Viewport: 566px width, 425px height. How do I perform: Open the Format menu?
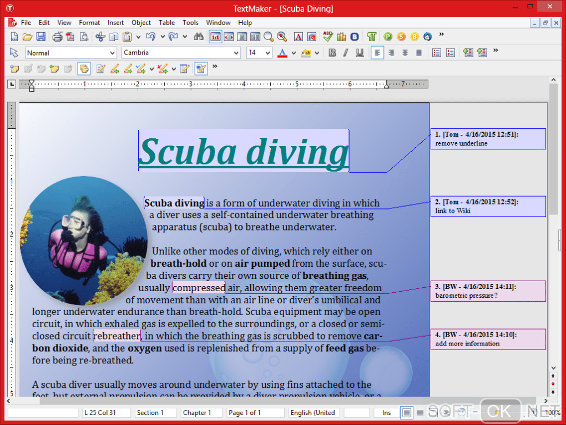point(89,23)
